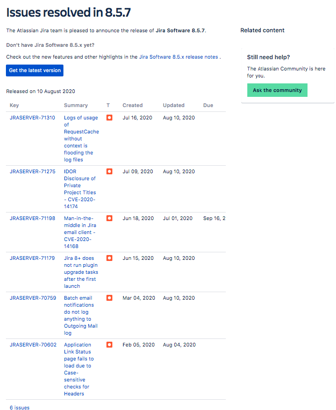The image size is (336, 410).
Task: Sort table by Key column header
Action: point(14,105)
